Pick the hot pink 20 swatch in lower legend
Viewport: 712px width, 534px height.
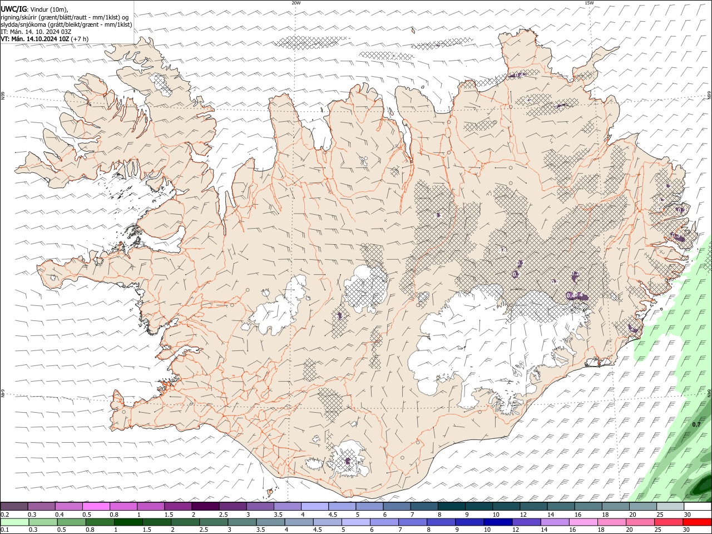pos(640,522)
